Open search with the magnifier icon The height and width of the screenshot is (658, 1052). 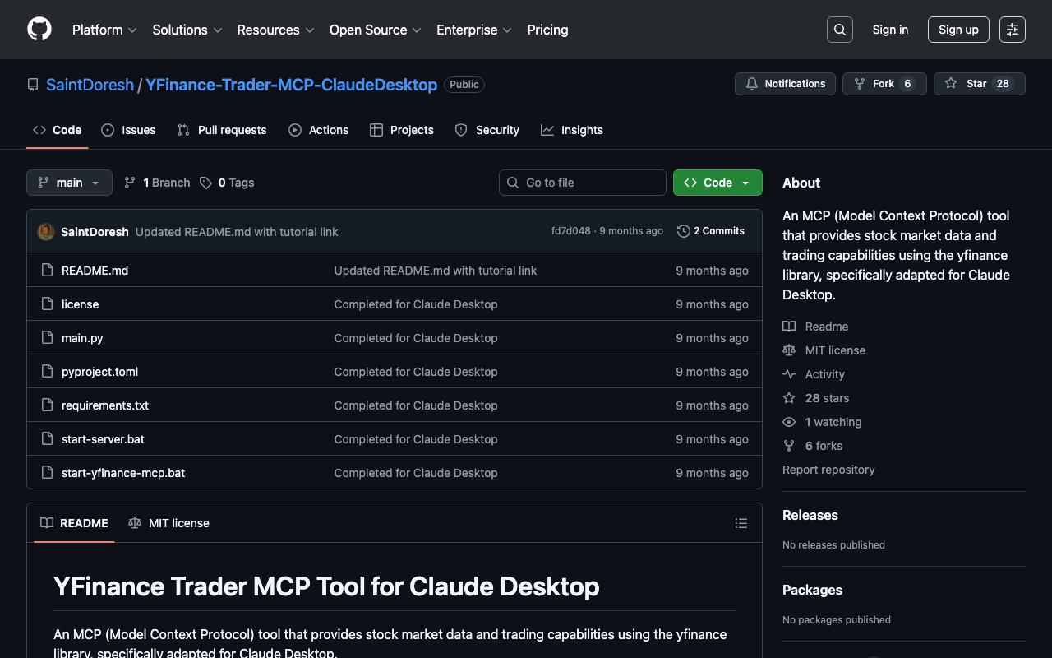(x=839, y=30)
